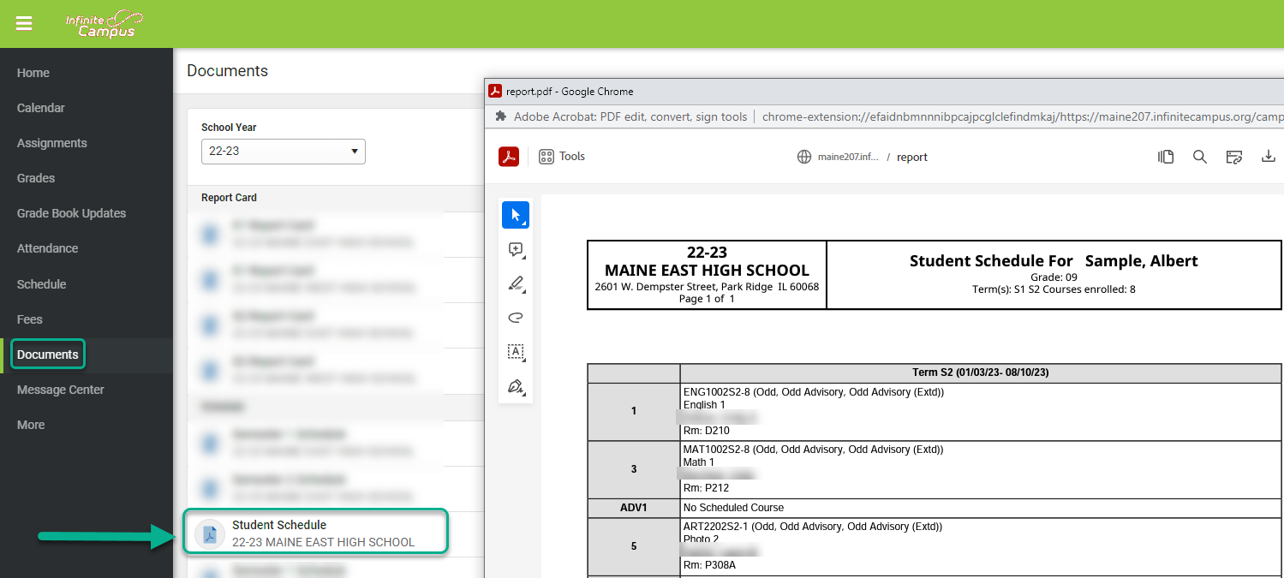The image size is (1284, 578).
Task: Select Grade Book Updates in the sidebar
Action: tap(71, 213)
